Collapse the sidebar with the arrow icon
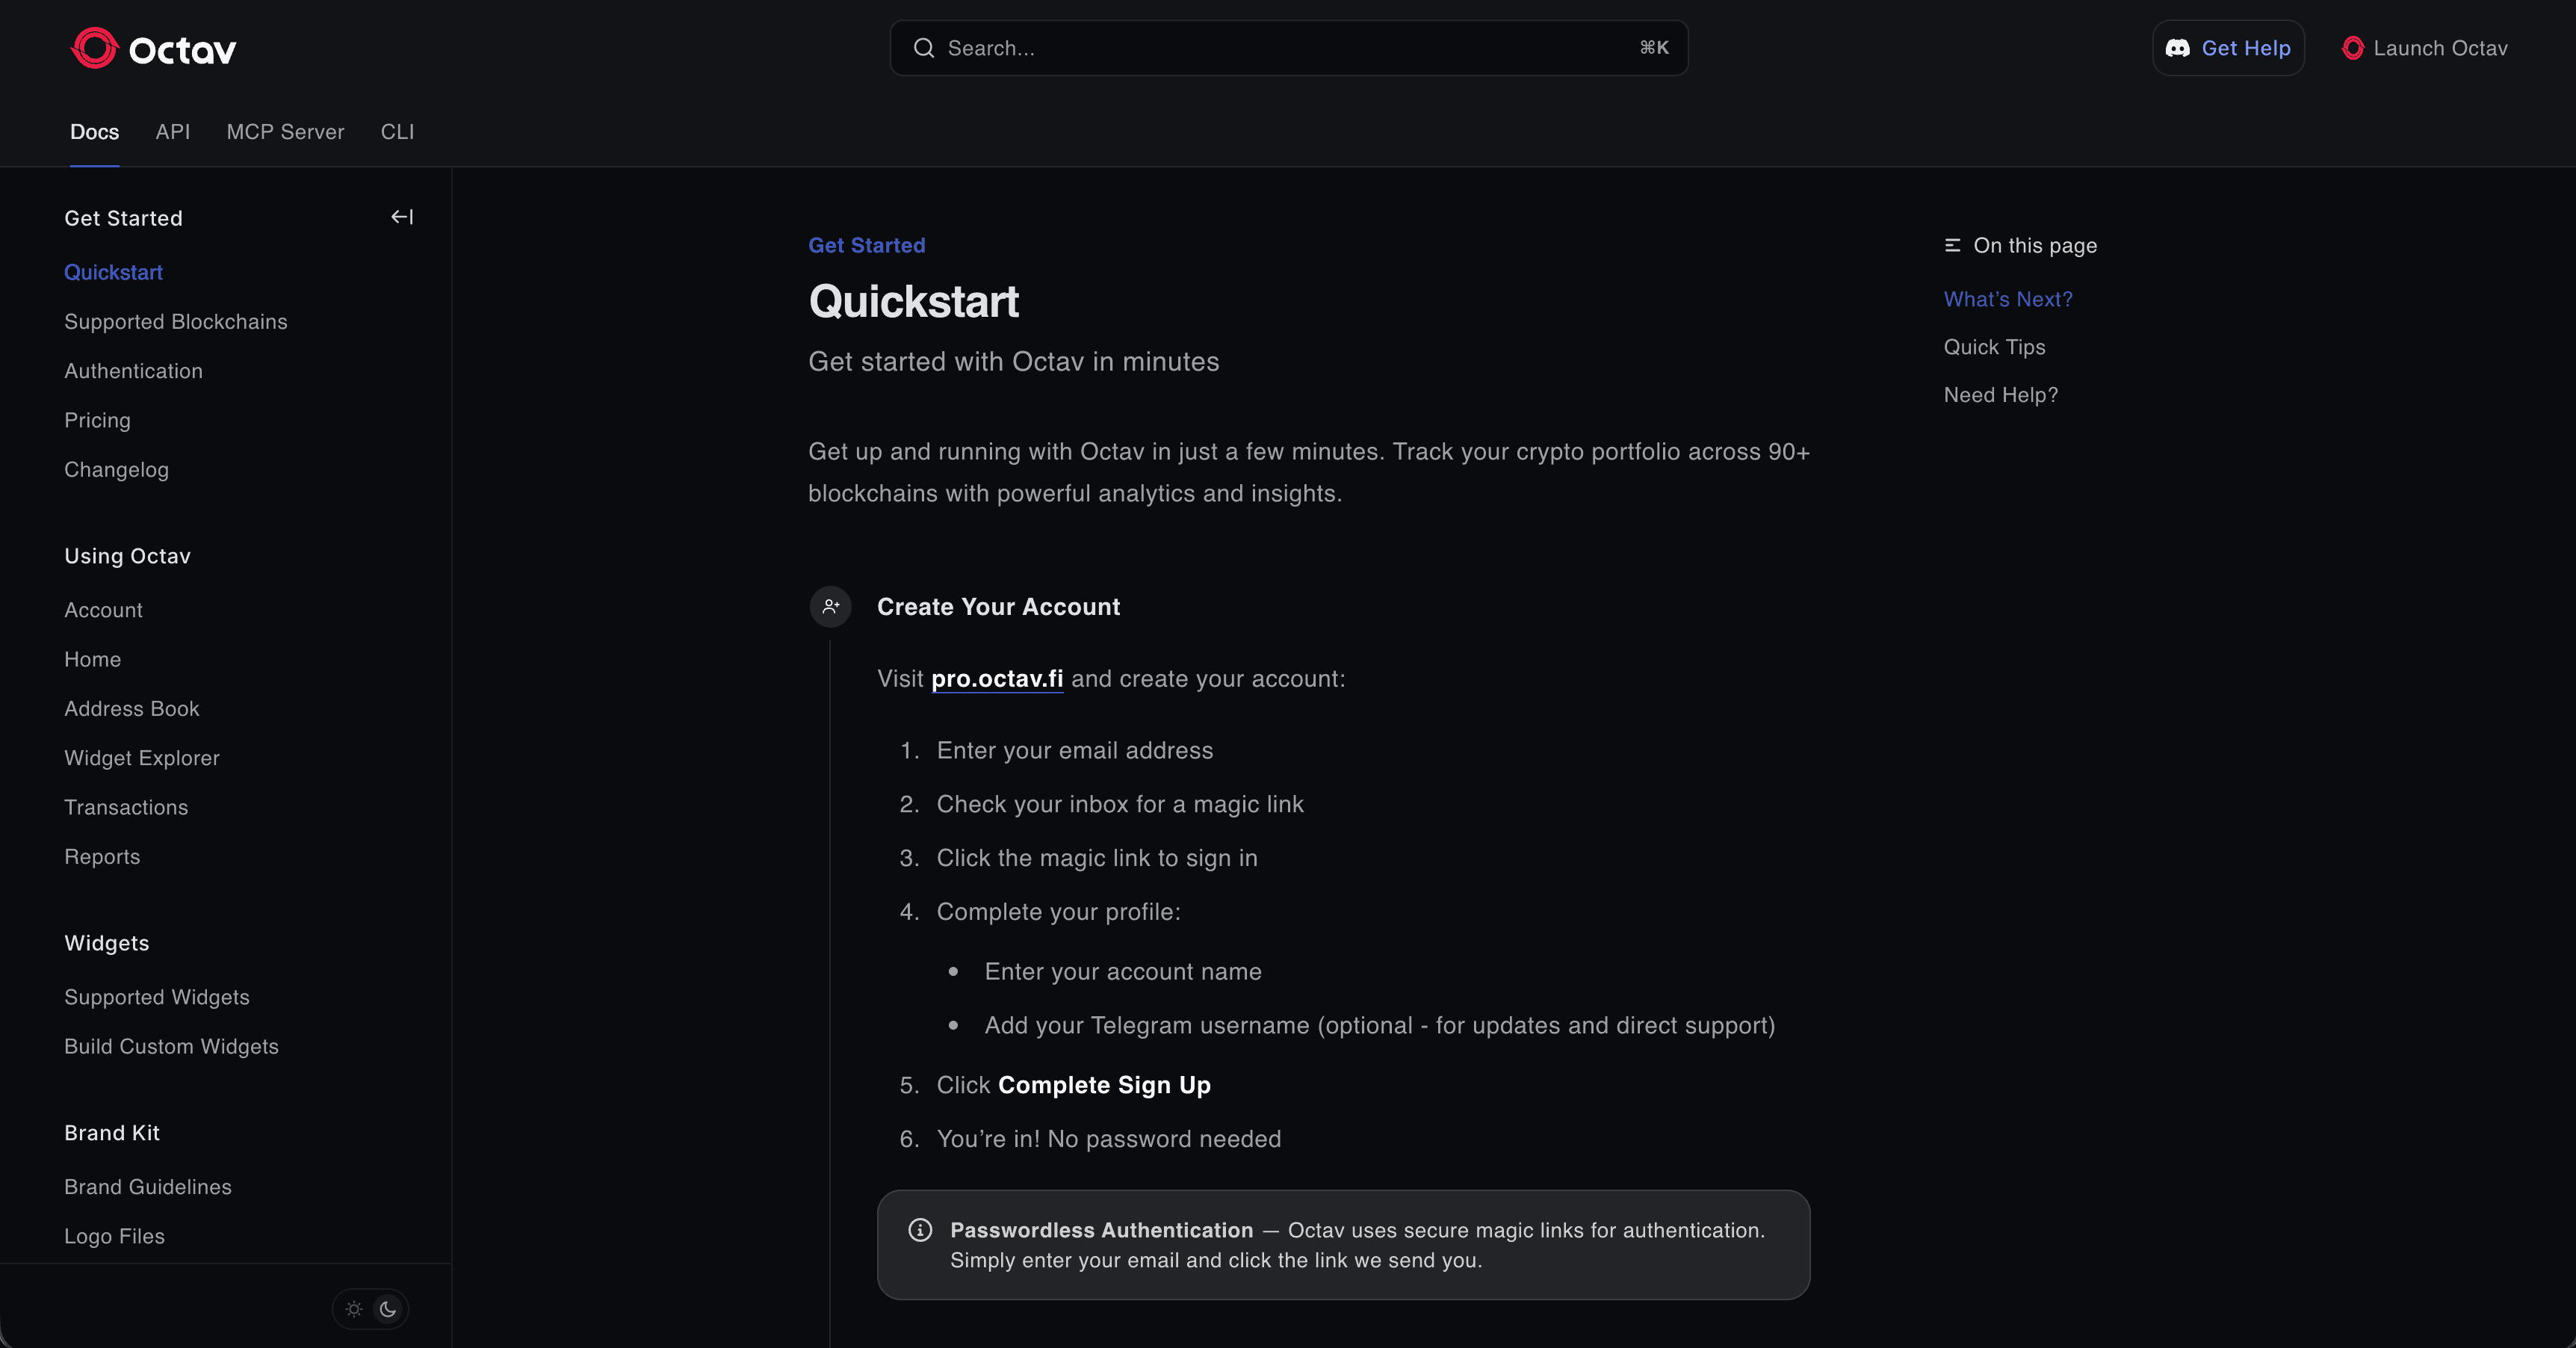The width and height of the screenshot is (2576, 1348). (402, 216)
